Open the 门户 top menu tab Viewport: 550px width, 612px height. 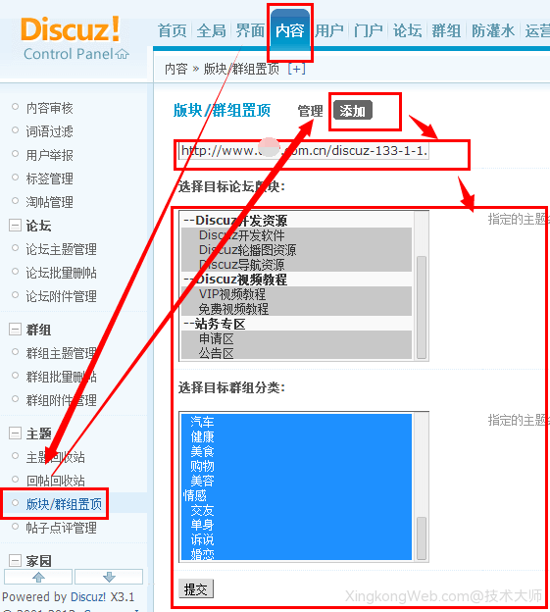click(x=369, y=30)
